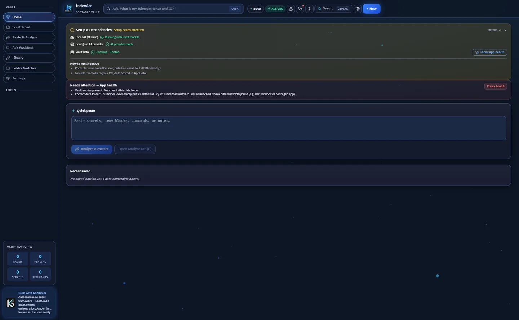Click the AES-256 encryption badge
This screenshot has height=320, width=519.
click(x=275, y=9)
